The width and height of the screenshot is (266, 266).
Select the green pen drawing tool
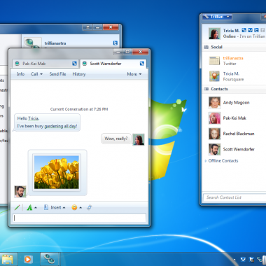(17, 207)
